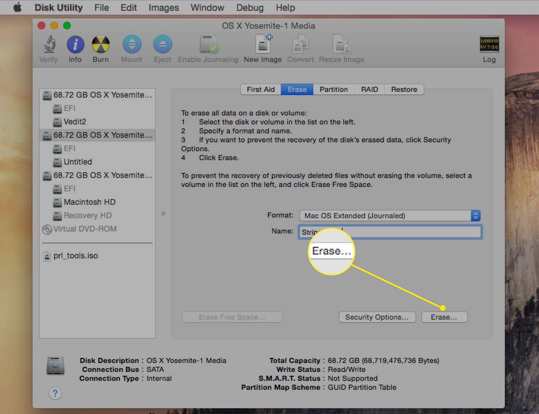Screen dimensions: 539x414
Task: Click the Erase Free Space... button
Action: click(x=232, y=317)
